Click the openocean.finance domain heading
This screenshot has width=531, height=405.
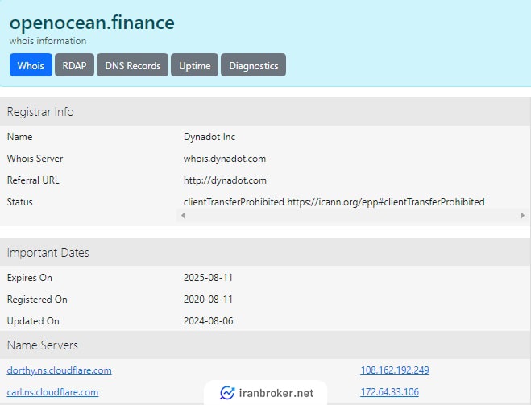[x=92, y=23]
